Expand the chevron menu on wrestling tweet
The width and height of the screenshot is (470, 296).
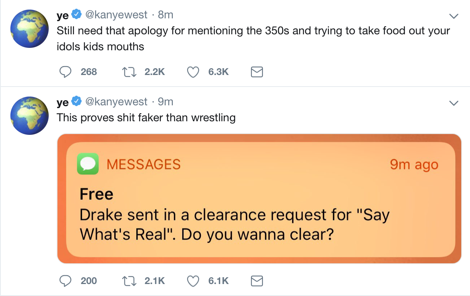(x=453, y=103)
